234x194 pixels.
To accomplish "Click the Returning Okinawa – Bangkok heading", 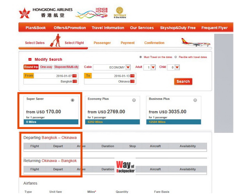I will coord(50,160).
